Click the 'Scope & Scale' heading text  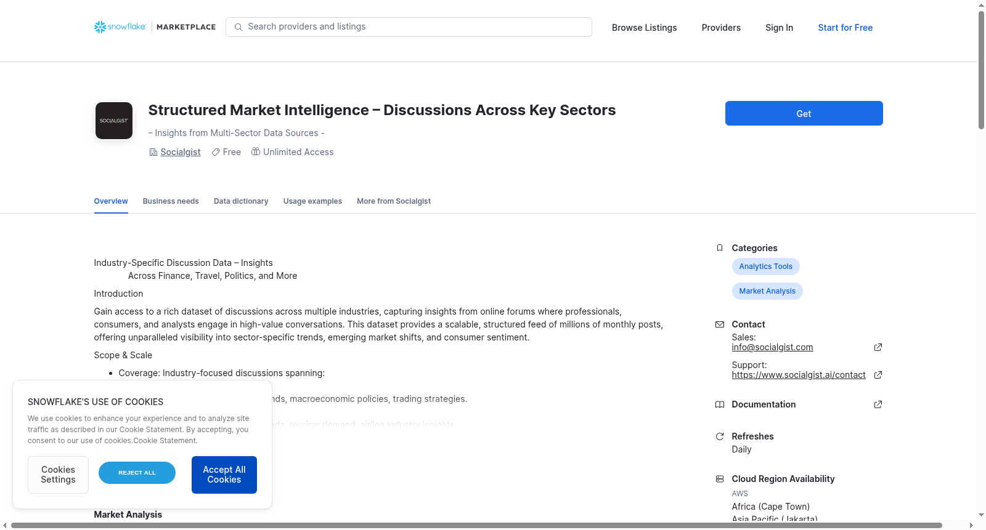[x=123, y=355]
